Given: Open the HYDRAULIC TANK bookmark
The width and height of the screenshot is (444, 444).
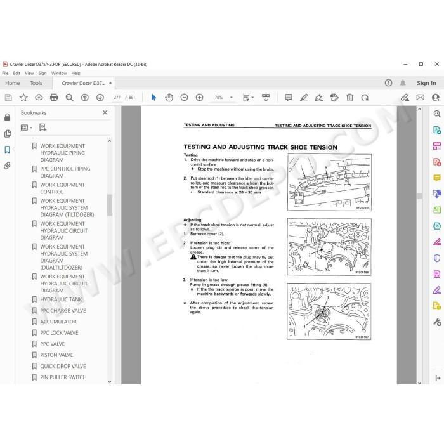Looking at the screenshot, I should tap(61, 299).
